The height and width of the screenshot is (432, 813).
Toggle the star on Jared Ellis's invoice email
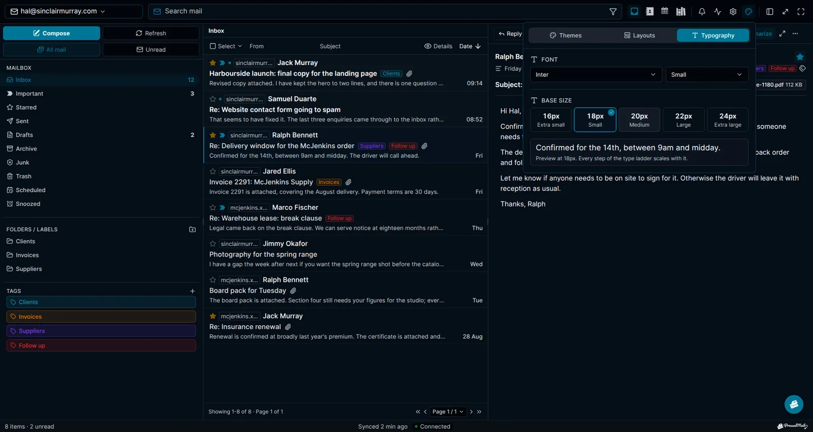pyautogui.click(x=213, y=171)
